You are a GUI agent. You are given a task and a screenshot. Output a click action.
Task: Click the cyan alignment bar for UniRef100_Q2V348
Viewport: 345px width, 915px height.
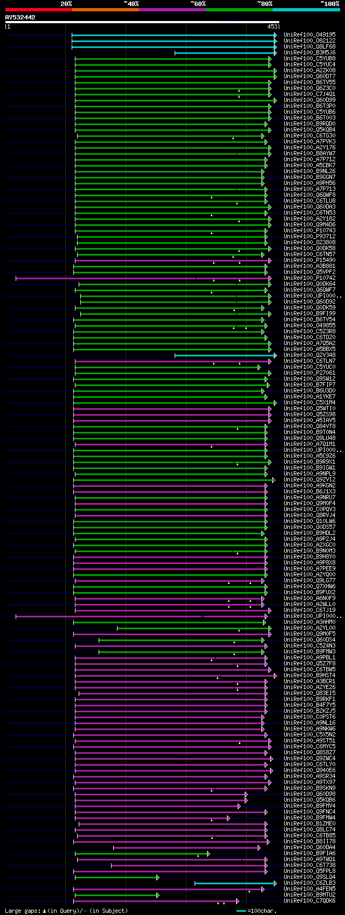point(225,355)
